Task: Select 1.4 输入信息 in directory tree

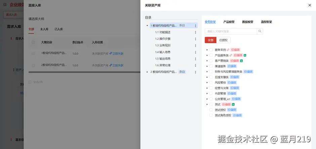Action: point(163,52)
